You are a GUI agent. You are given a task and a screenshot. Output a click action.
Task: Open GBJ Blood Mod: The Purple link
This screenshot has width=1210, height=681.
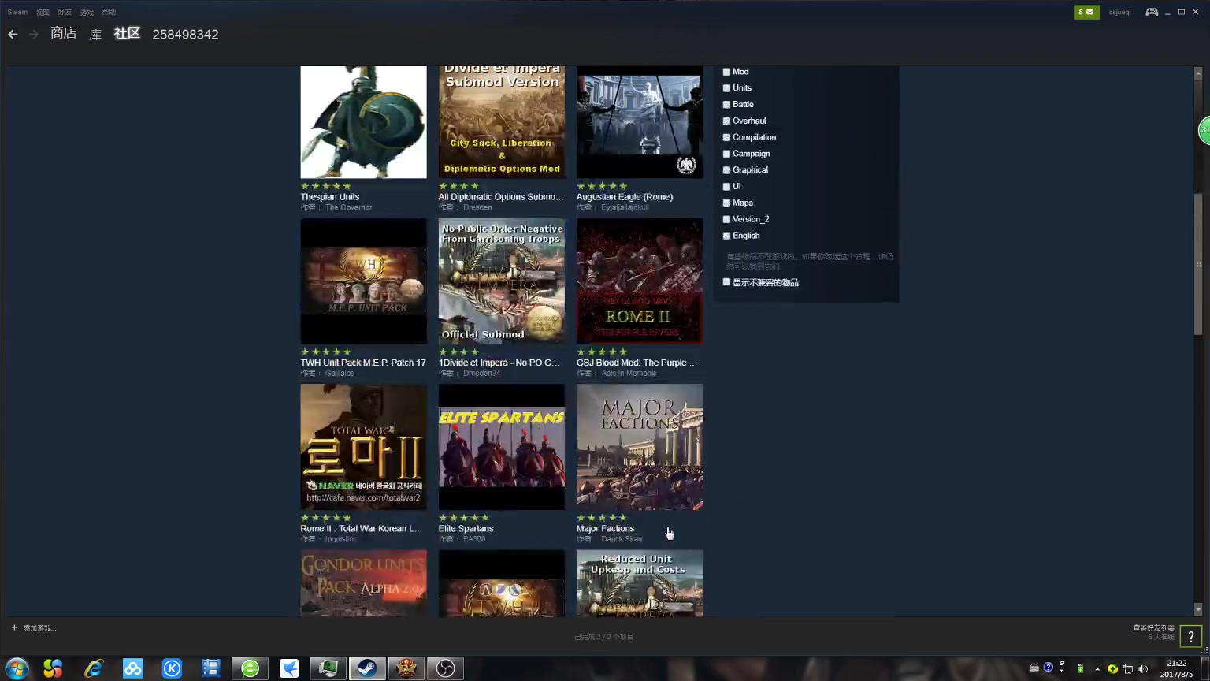point(637,363)
